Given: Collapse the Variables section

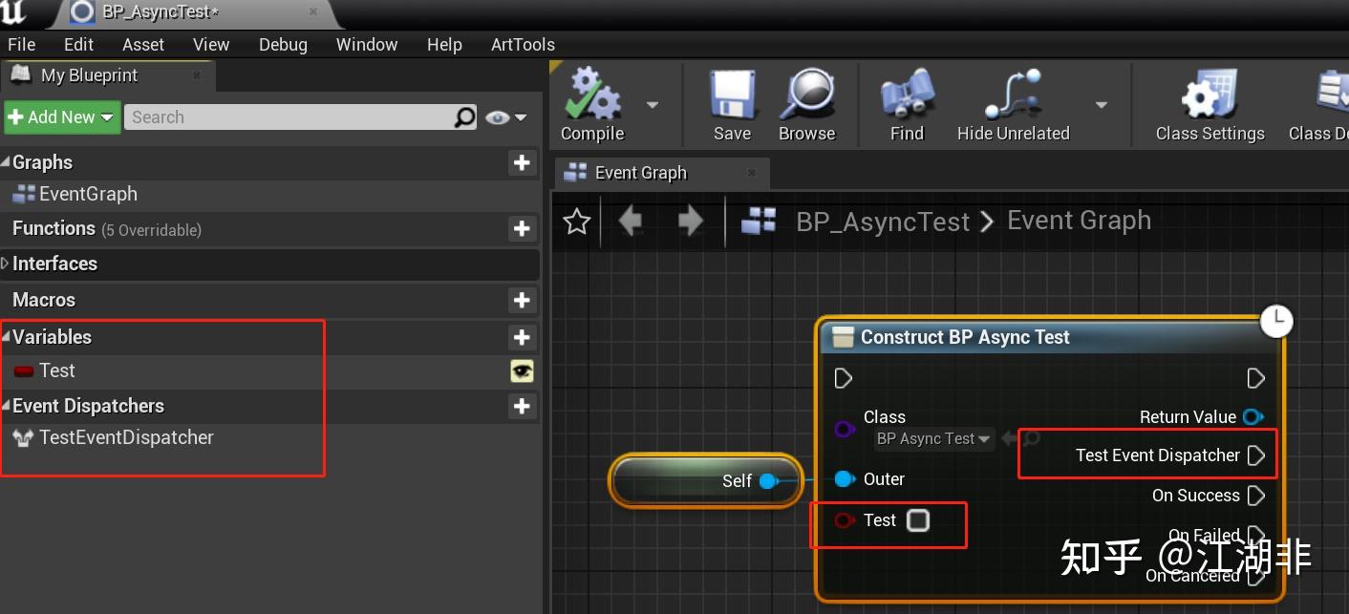Looking at the screenshot, I should (7, 337).
